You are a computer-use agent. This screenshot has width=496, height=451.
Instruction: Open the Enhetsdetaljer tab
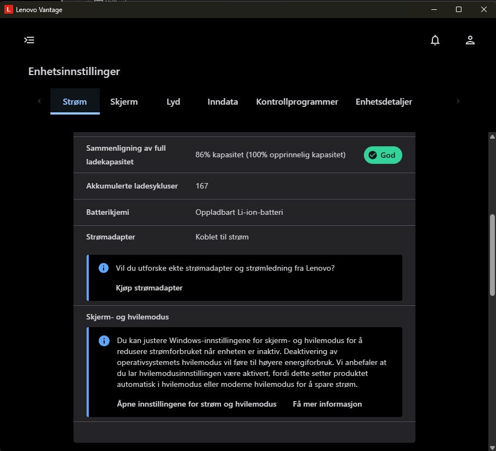pos(384,101)
